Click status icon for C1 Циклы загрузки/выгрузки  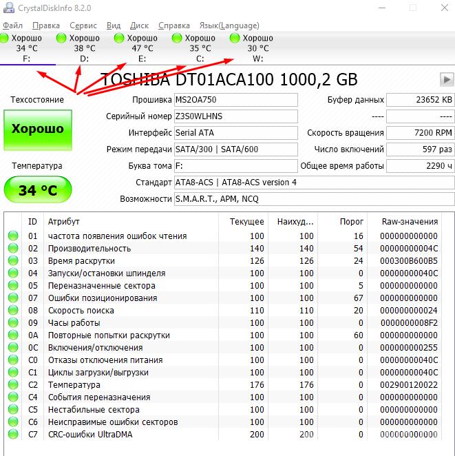[13, 372]
